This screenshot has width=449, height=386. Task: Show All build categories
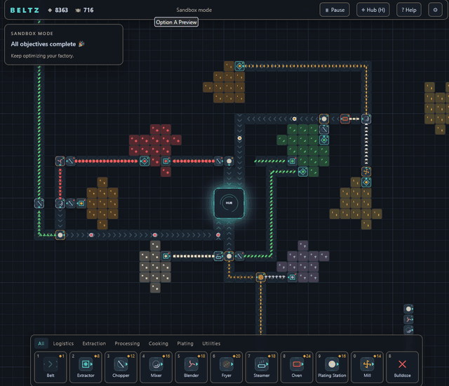pos(41,343)
